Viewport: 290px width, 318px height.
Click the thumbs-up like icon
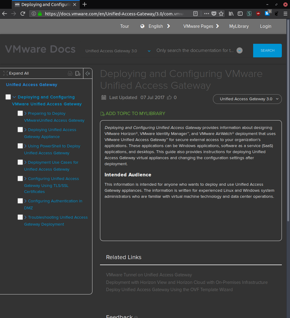[x=169, y=97]
